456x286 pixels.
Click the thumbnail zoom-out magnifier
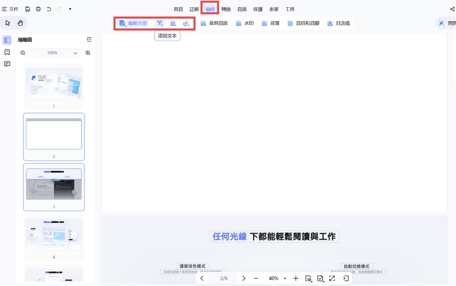click(x=23, y=52)
